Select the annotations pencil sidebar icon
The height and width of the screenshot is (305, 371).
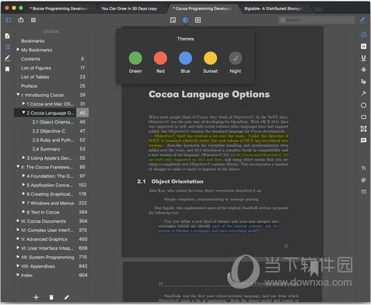(8, 57)
